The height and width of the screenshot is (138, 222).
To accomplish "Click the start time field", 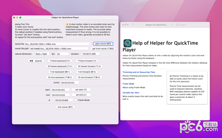I will 61,90.
